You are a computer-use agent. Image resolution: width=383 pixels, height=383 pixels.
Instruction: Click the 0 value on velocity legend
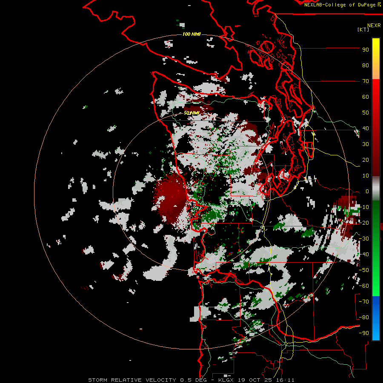tap(367, 191)
